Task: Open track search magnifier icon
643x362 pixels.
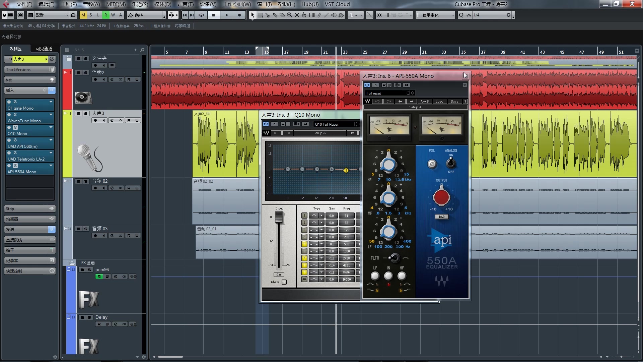Action: (142, 50)
